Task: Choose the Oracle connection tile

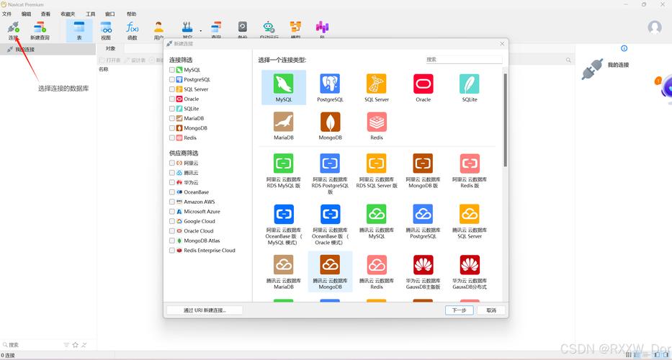Action: coord(423,87)
